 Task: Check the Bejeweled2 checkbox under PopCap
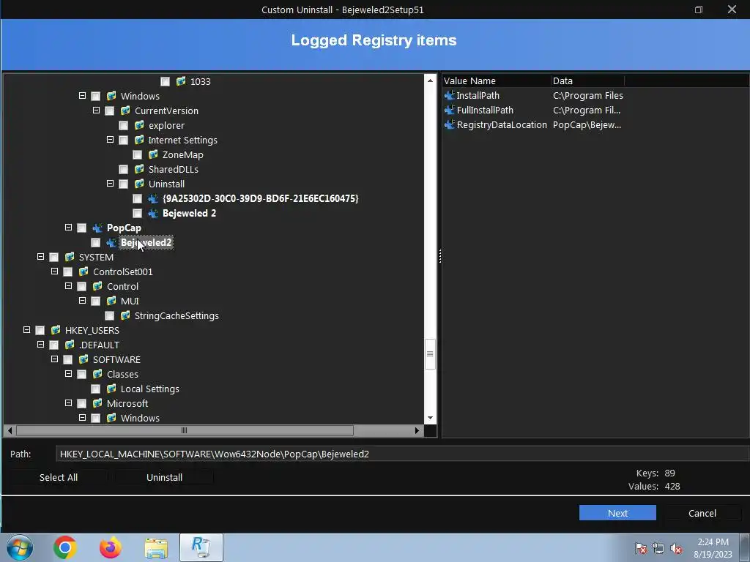click(x=96, y=243)
